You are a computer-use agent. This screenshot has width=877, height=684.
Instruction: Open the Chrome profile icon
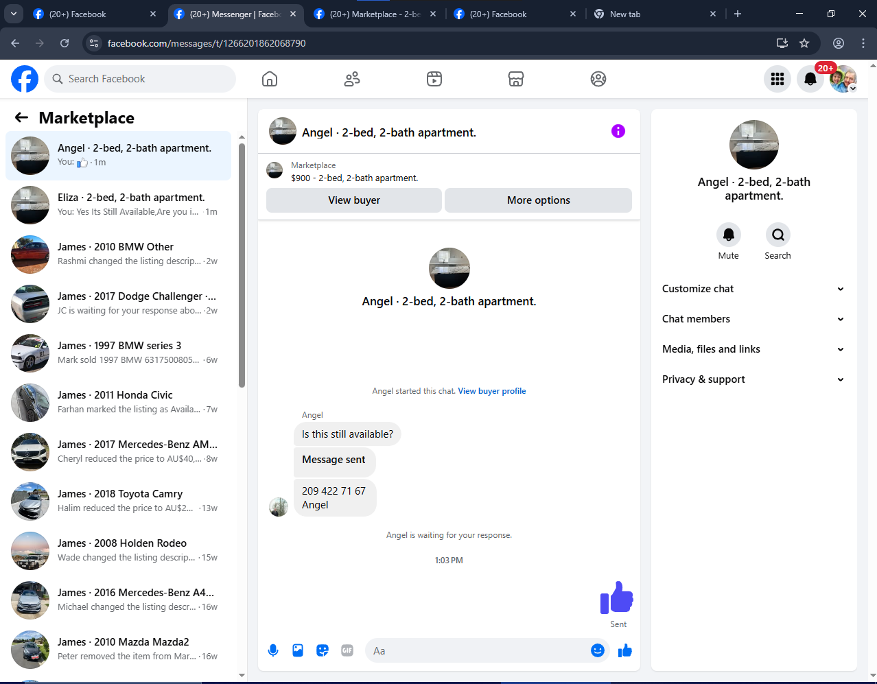(839, 43)
